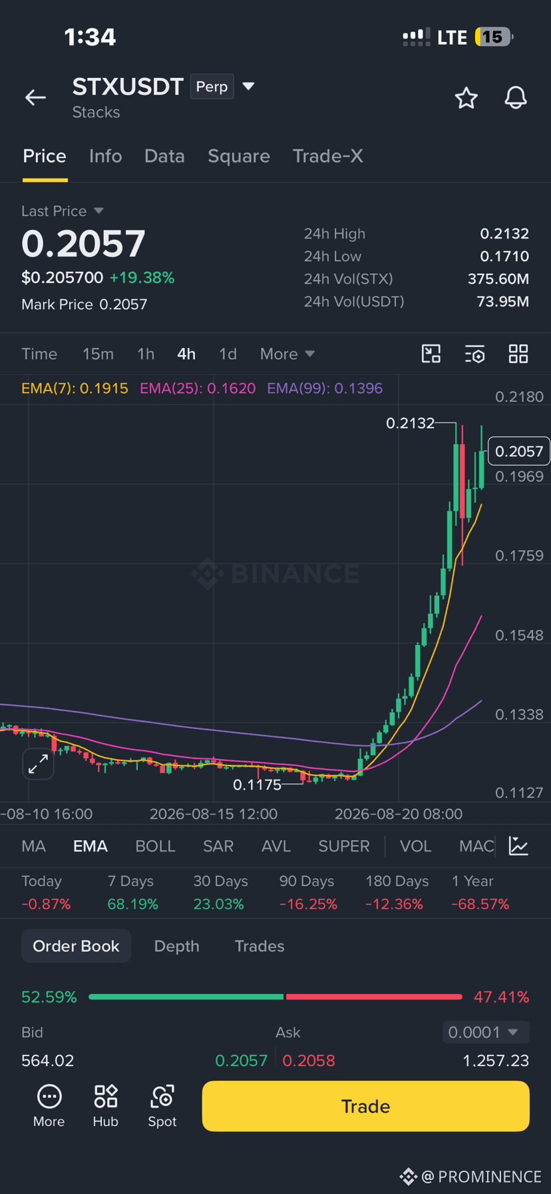Viewport: 551px width, 1194px height.
Task: Tap the 1 Year -68.57% performance
Action: [x=480, y=892]
